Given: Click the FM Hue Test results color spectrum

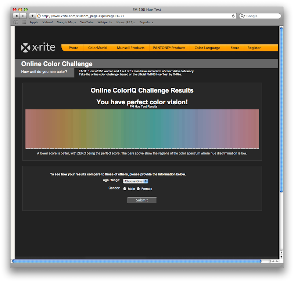Looking at the screenshot, I should click(x=142, y=129).
